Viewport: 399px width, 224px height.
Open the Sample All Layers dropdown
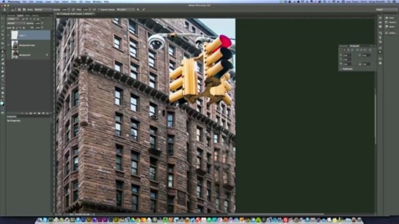pos(126,9)
